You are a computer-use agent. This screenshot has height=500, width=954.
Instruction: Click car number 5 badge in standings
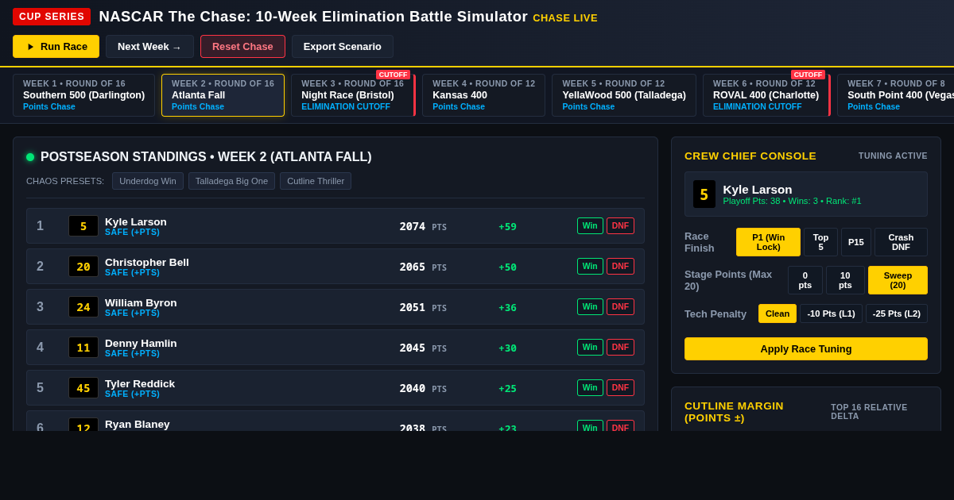(83, 226)
